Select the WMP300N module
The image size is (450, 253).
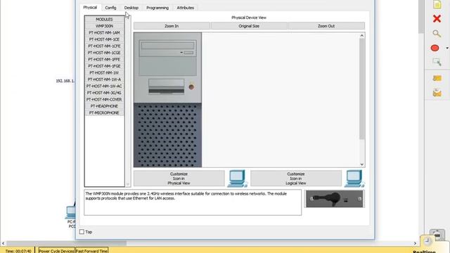(104, 26)
